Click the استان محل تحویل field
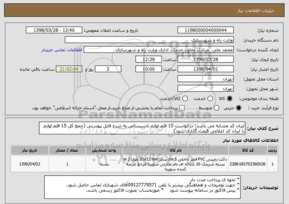Image resolution: width=289 pixels, height=204 pixels. 206,79
